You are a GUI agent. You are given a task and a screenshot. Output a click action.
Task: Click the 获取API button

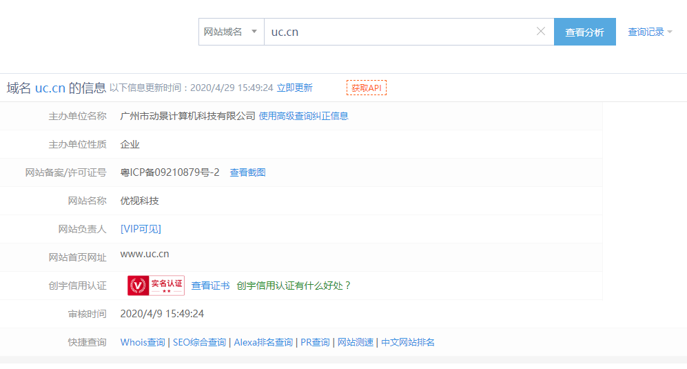(x=367, y=88)
